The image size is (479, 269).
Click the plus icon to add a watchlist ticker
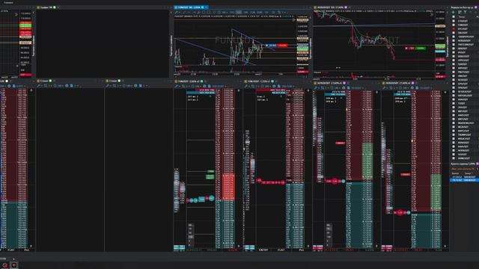[x=453, y=12]
